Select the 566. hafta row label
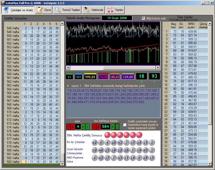The height and width of the screenshot is (170, 215). 13,97
